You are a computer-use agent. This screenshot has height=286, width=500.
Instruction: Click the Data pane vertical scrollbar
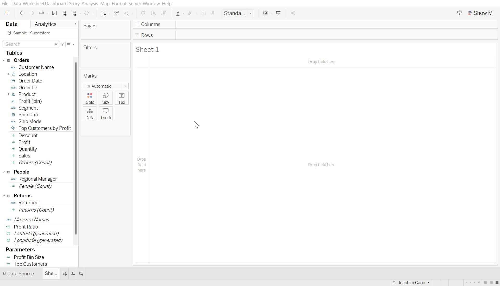[x=76, y=148]
